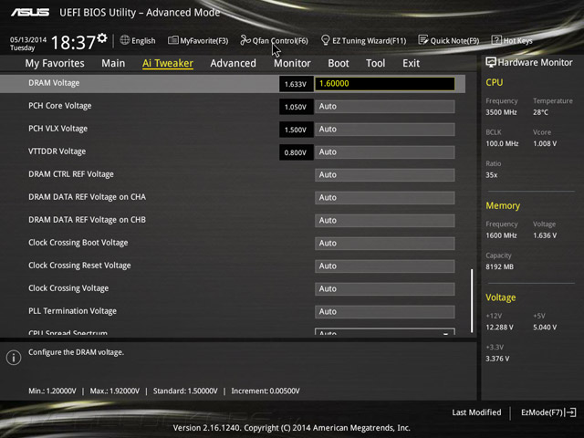This screenshot has height=438, width=584.
Task: Click the EZ Tuning Wizard bulb icon
Action: tap(325, 40)
